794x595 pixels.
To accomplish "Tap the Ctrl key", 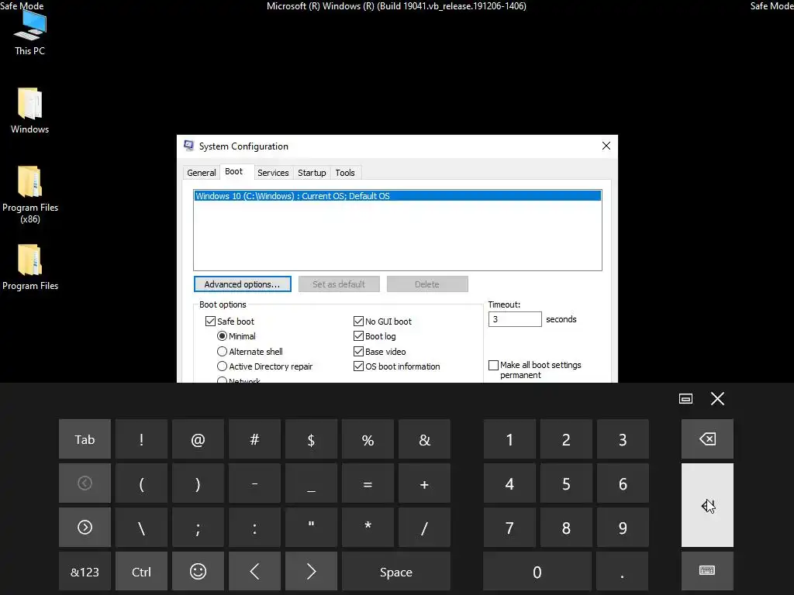I will (x=141, y=571).
